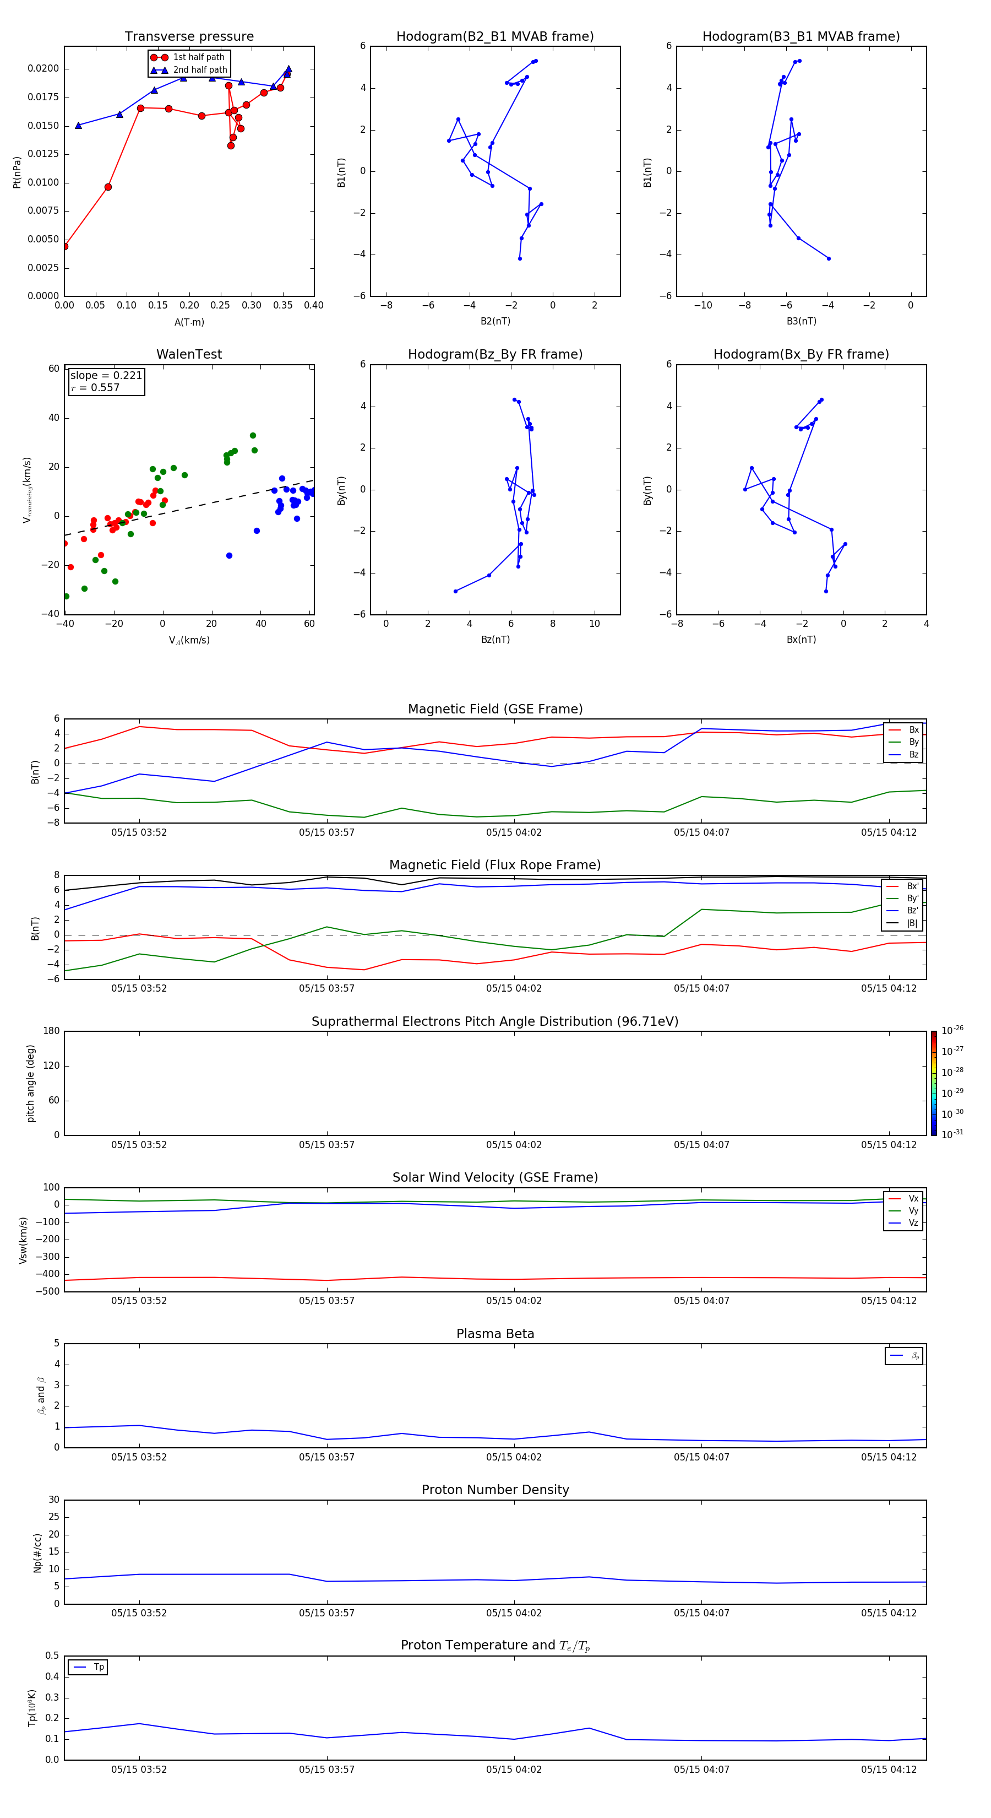Click the "Magnetic Field (Flux Rope Frame)" title
The width and height of the screenshot is (991, 1818).
[x=495, y=865]
